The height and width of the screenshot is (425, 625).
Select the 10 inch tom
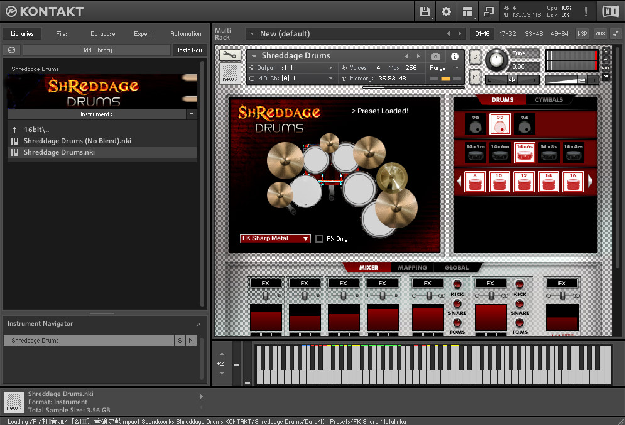499,182
